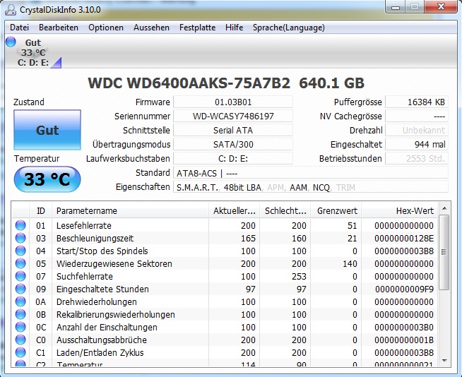Viewport: 462px width, 377px height.
Task: Click the Schlecht... column header
Action: point(285,211)
